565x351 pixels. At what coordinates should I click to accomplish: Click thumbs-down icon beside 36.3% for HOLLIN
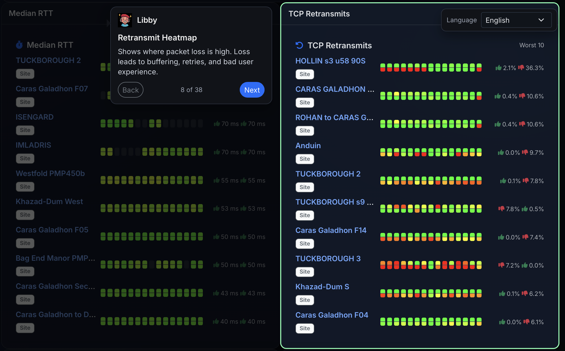click(521, 68)
